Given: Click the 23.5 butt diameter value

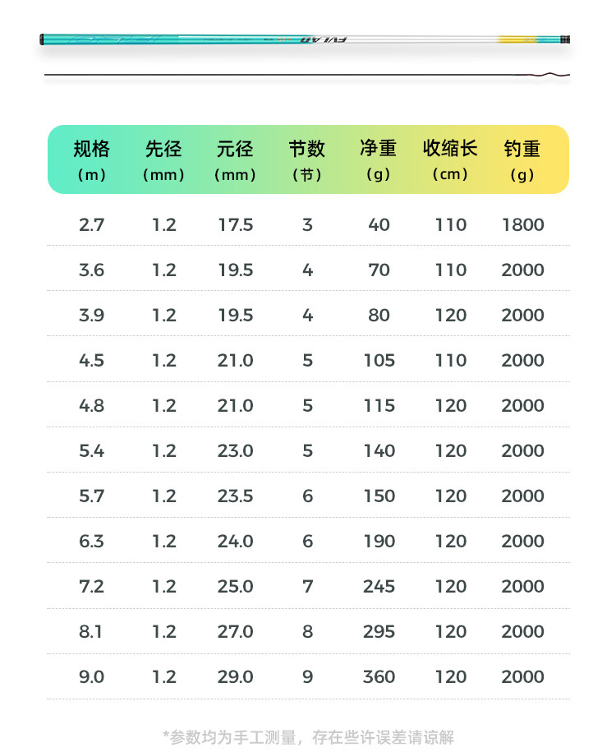Looking at the screenshot, I should coord(235,496).
